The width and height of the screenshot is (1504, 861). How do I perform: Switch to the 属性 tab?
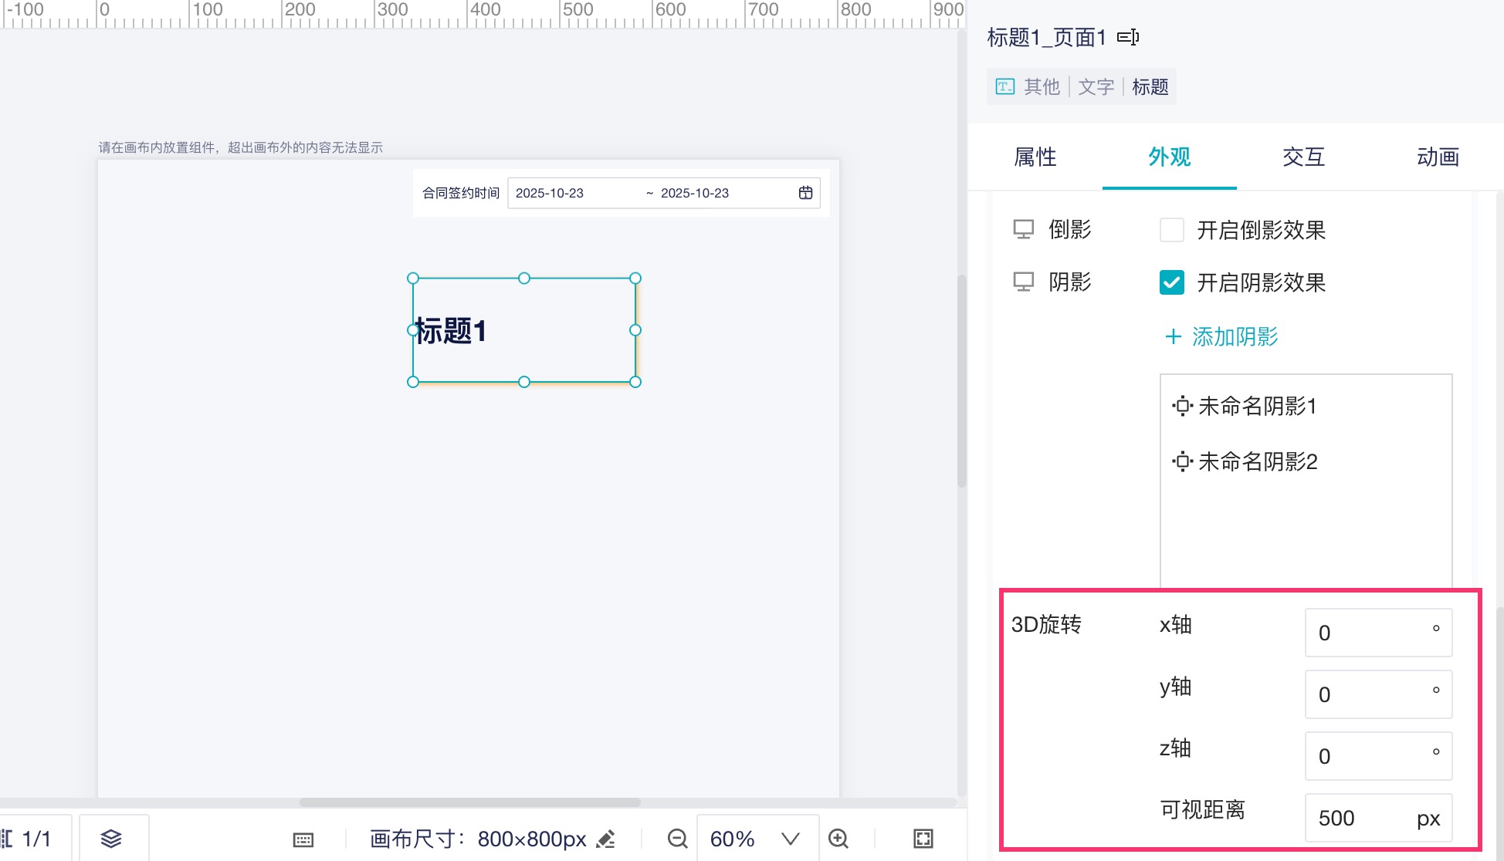pos(1035,157)
